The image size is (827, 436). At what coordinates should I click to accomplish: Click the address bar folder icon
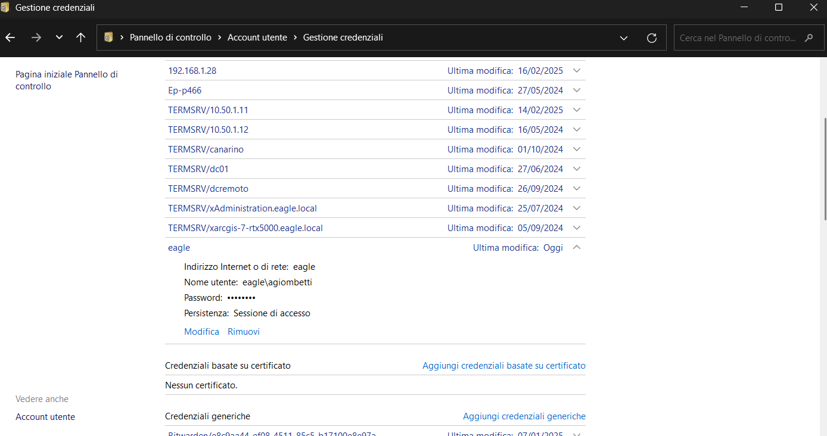click(x=108, y=38)
